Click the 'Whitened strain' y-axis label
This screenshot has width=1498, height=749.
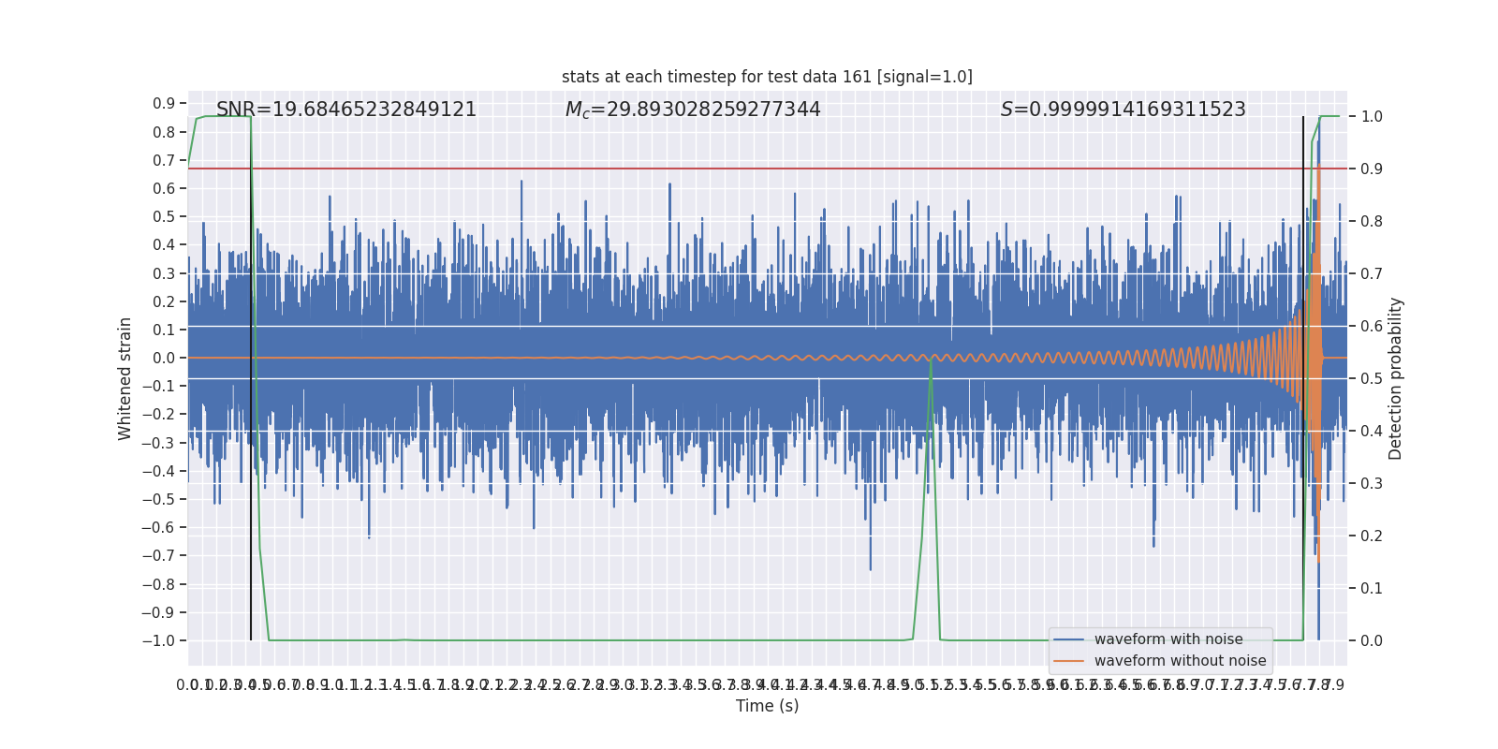point(125,378)
